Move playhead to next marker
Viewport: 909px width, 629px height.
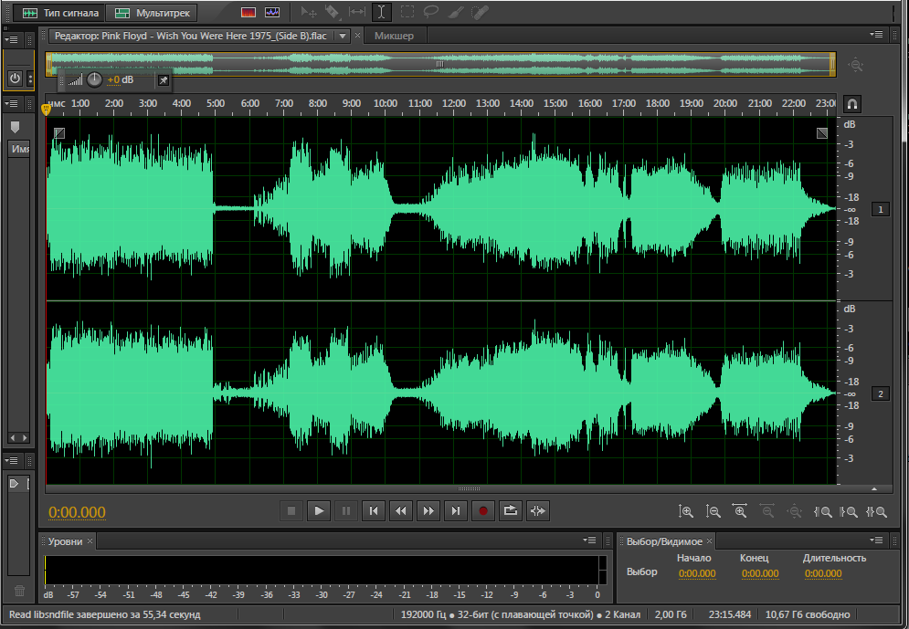(x=456, y=511)
